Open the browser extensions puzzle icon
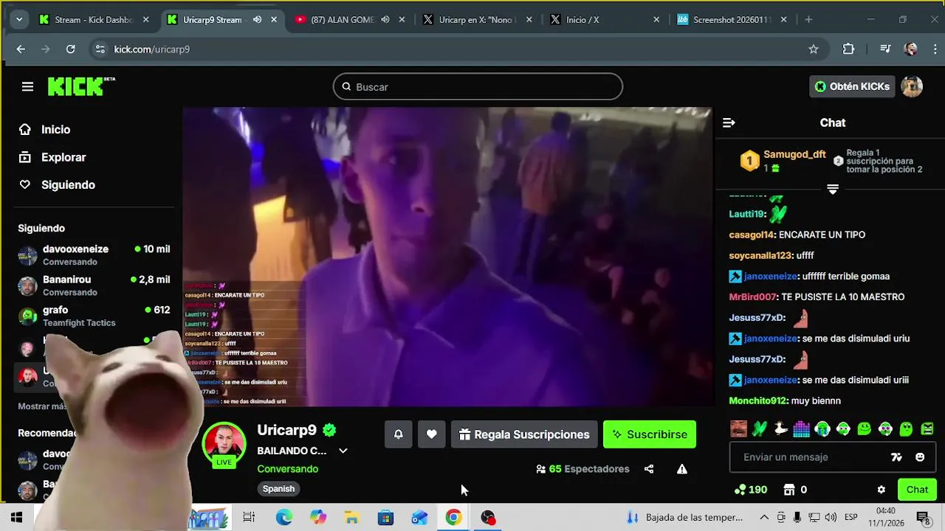Image resolution: width=945 pixels, height=531 pixels. [848, 49]
